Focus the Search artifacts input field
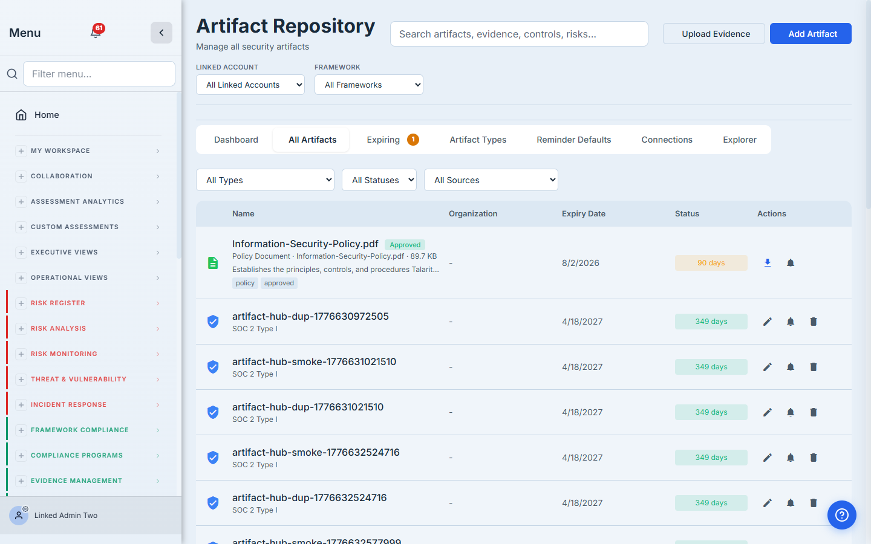This screenshot has height=544, width=871. [x=519, y=34]
